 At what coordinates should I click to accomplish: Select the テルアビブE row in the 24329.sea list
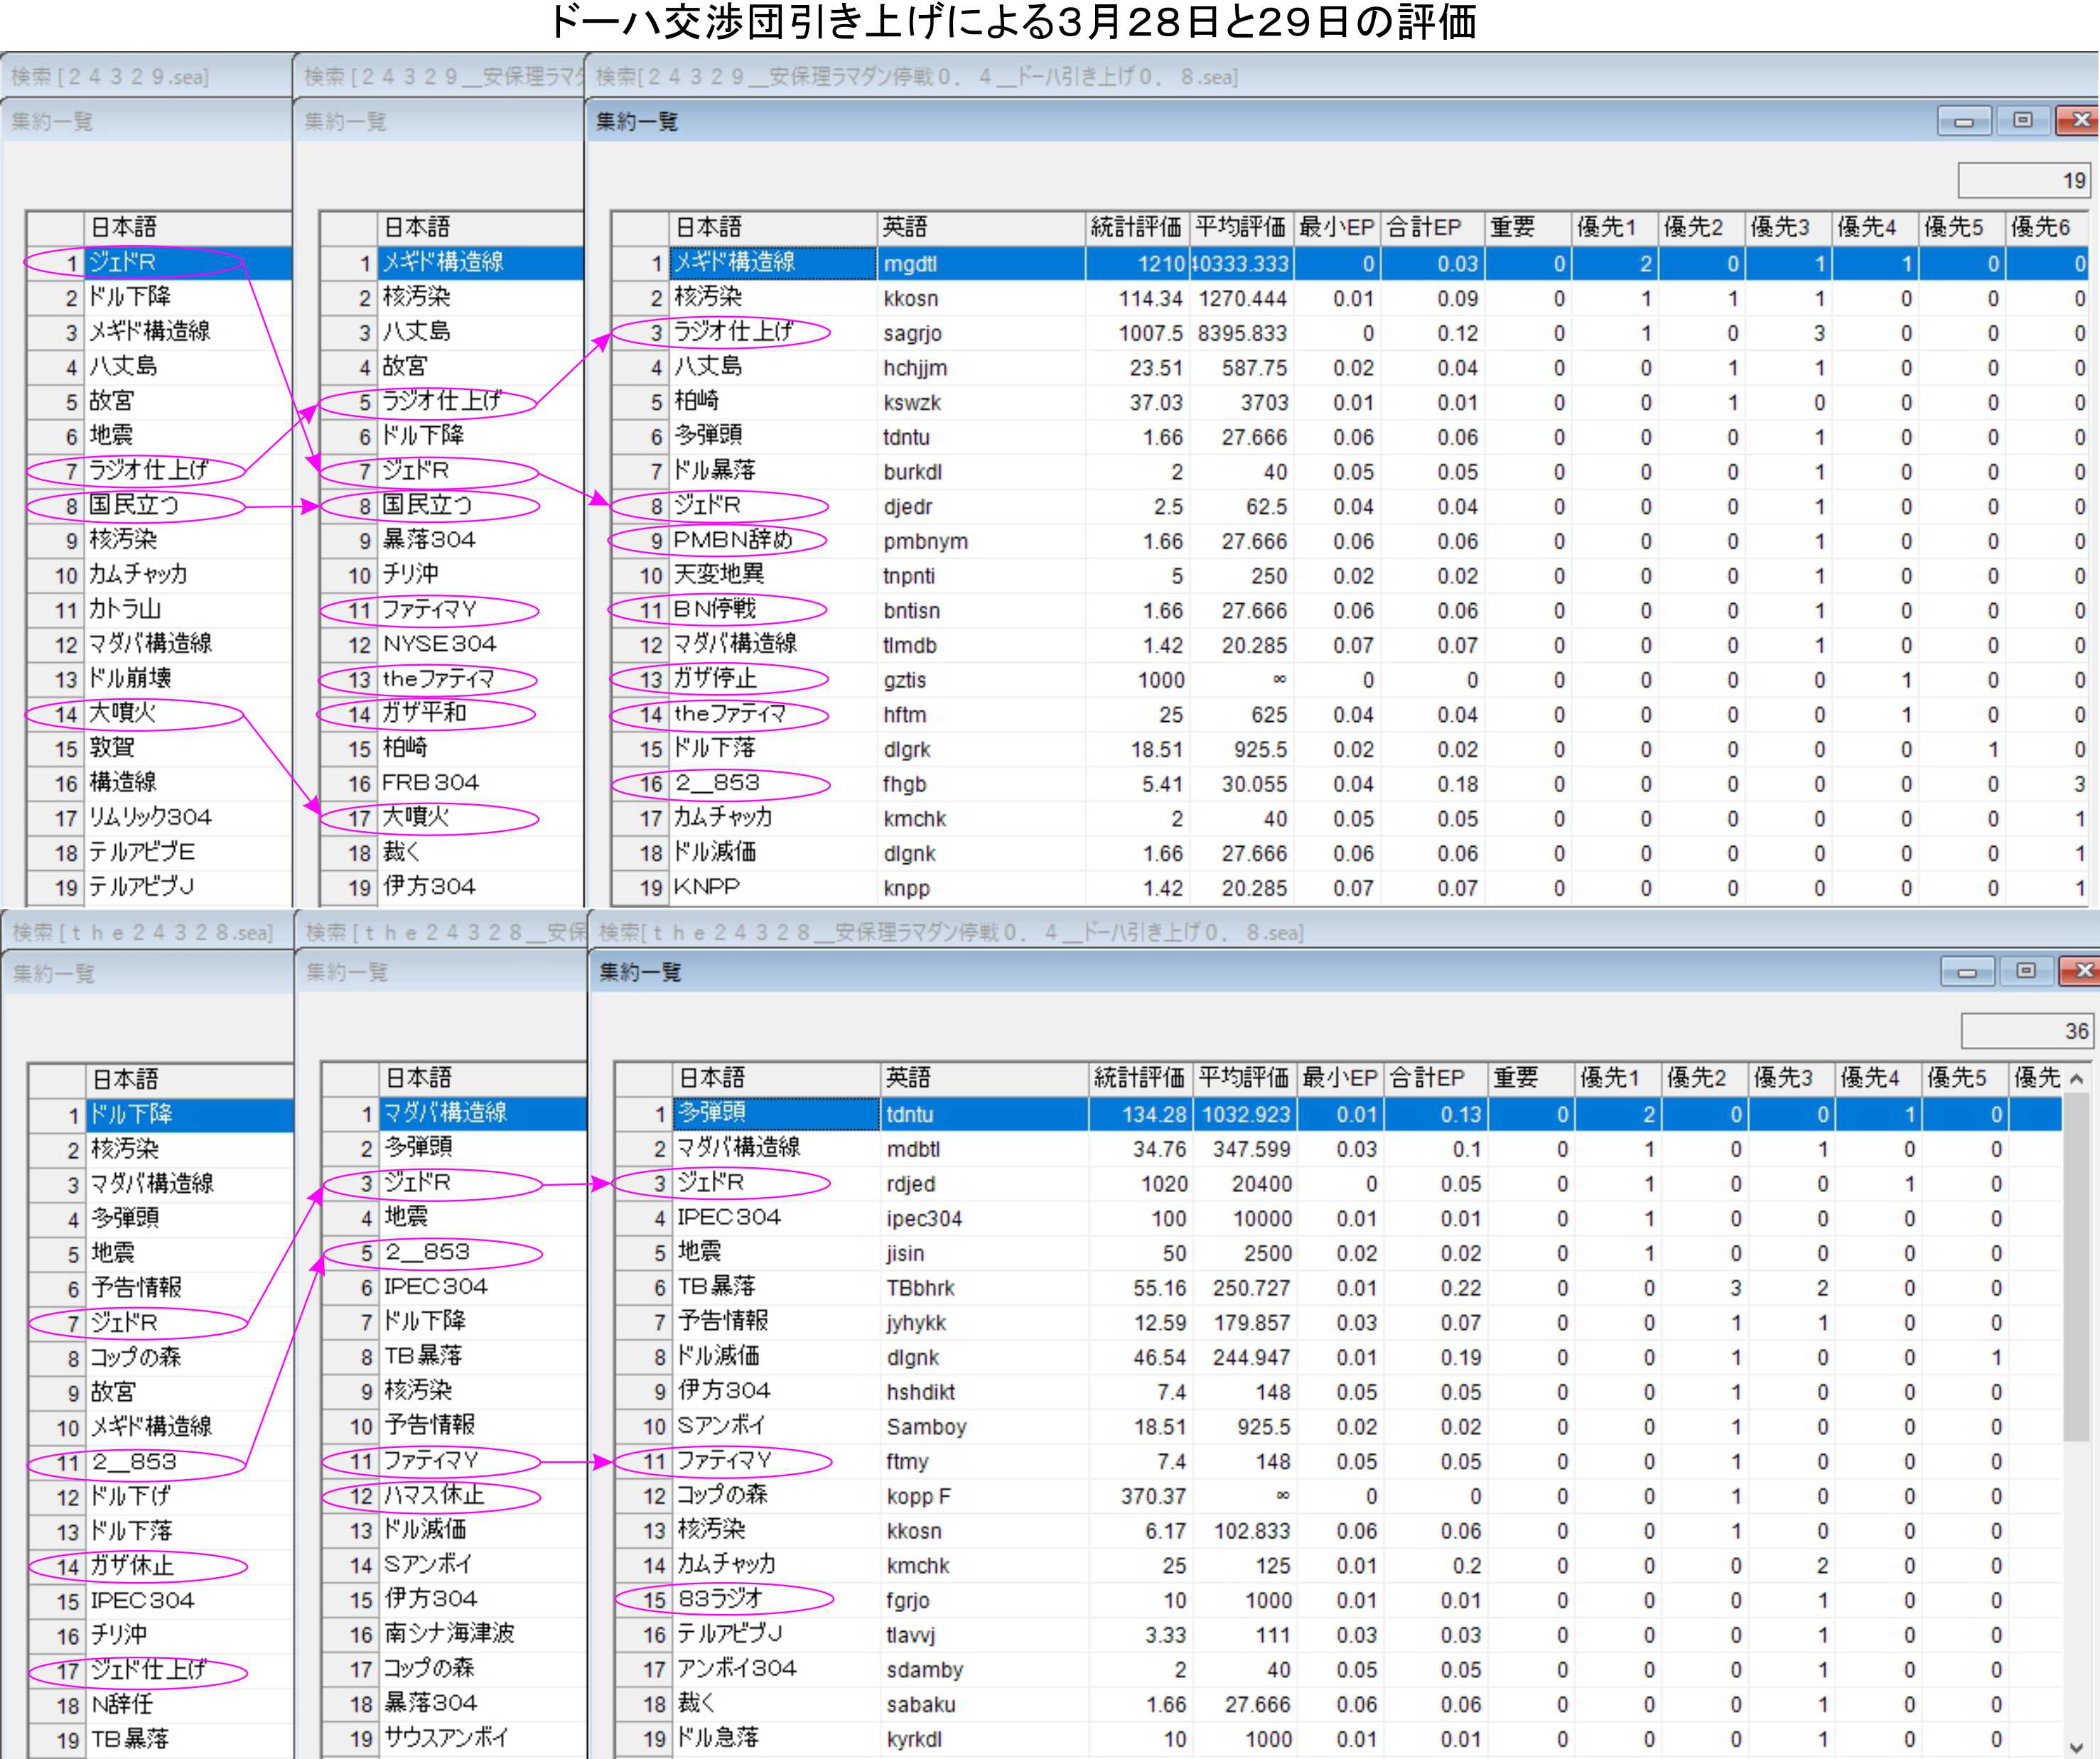pyautogui.click(x=159, y=853)
